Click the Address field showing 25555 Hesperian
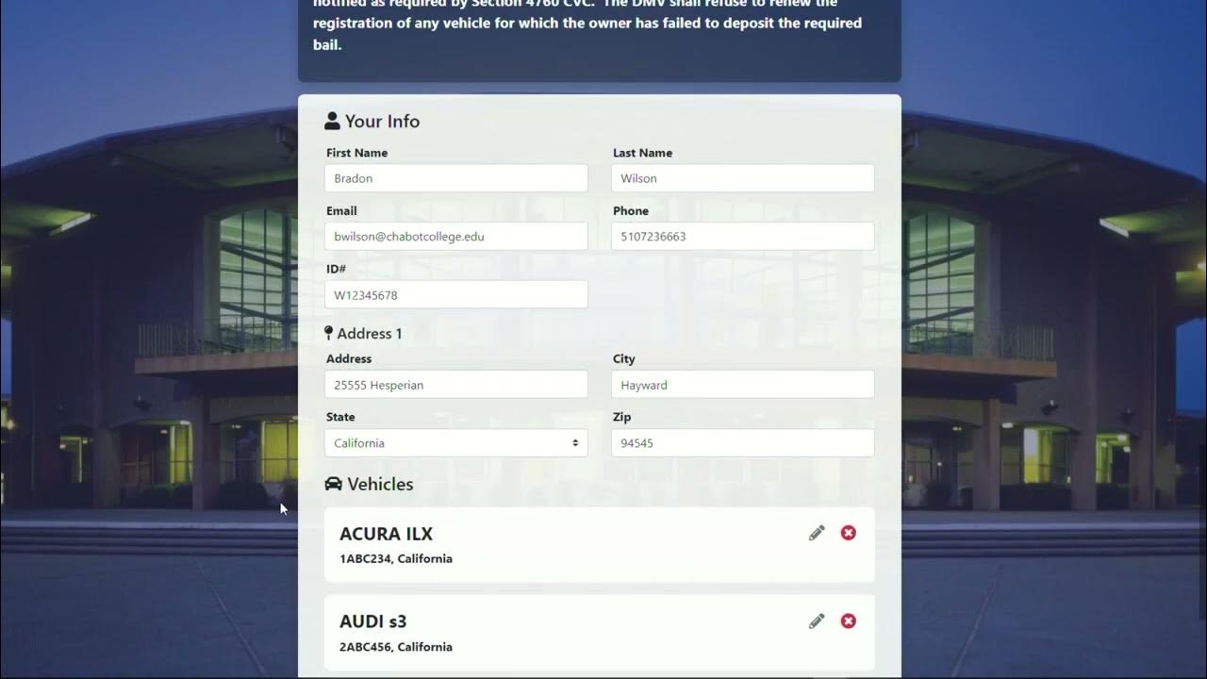Image resolution: width=1207 pixels, height=679 pixels. point(456,385)
